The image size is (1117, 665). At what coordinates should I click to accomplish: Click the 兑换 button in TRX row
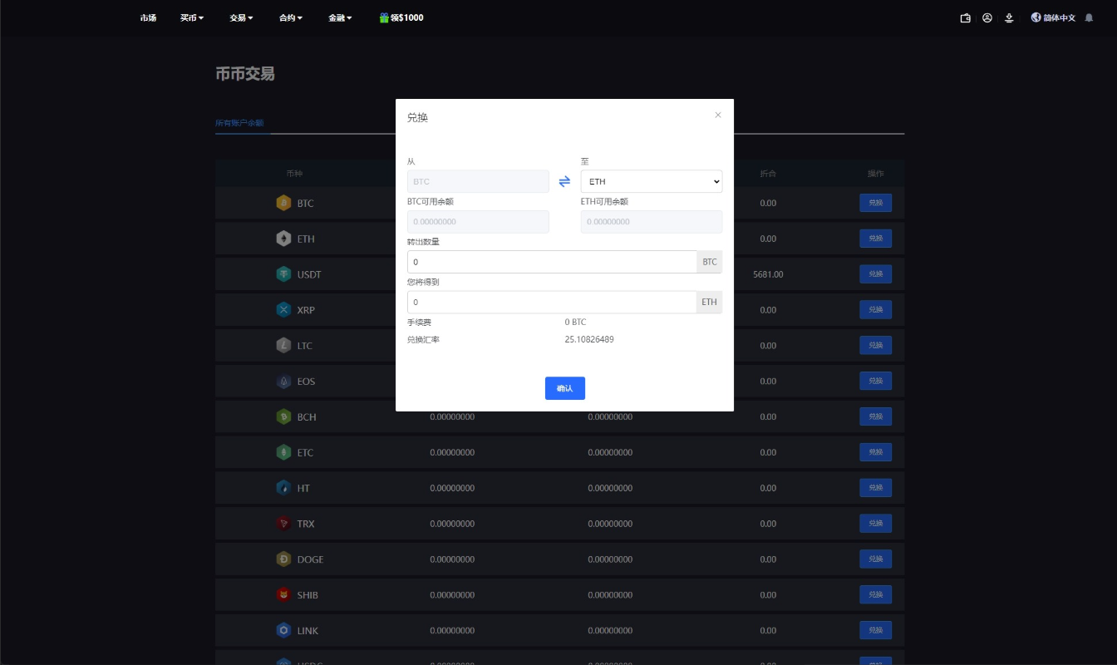tap(875, 524)
